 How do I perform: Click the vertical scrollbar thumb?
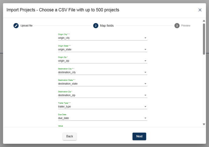coord(204,39)
